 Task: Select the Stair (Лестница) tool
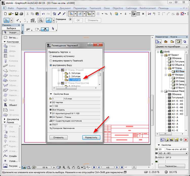[x=11, y=76]
